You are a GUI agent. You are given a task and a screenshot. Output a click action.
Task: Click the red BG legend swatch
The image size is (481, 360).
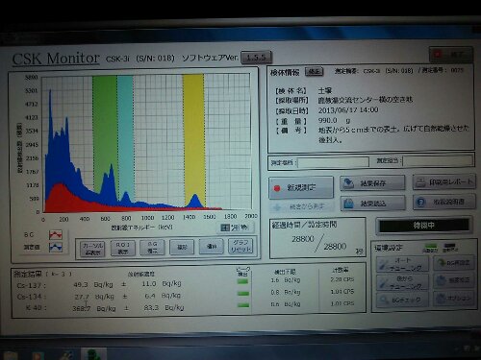click(56, 235)
